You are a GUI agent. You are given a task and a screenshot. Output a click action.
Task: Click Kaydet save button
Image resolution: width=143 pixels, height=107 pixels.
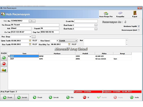click(102, 97)
